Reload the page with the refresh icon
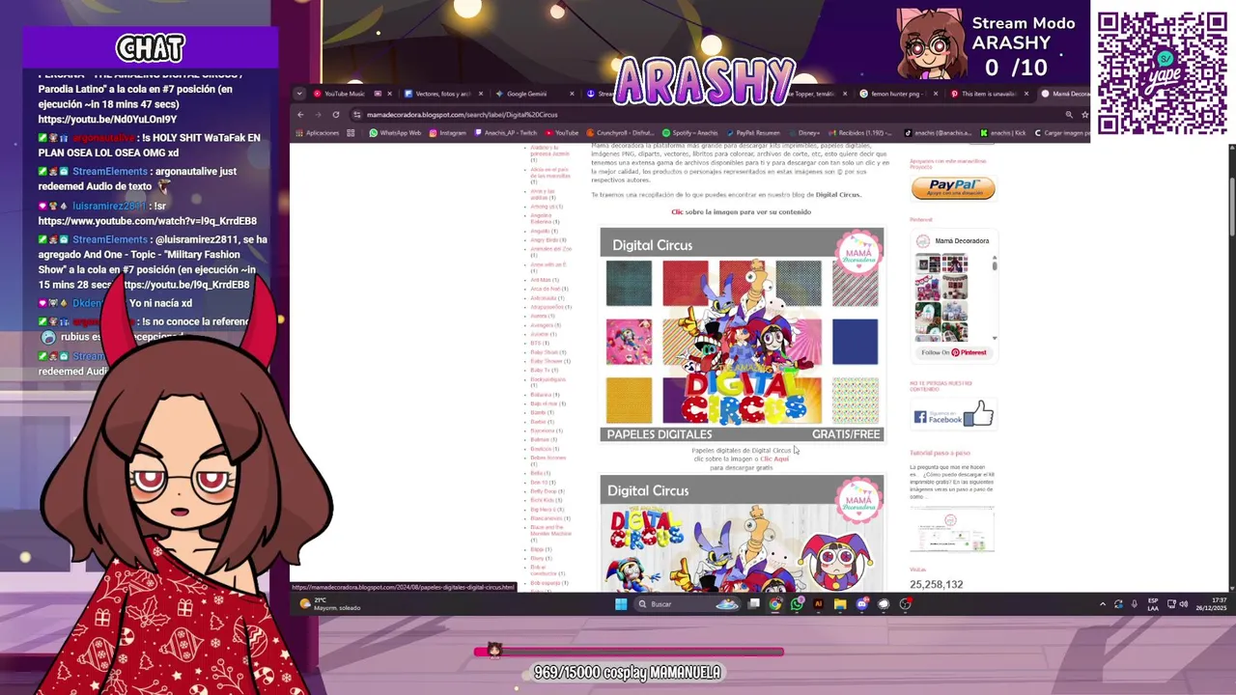1236x695 pixels. [336, 115]
